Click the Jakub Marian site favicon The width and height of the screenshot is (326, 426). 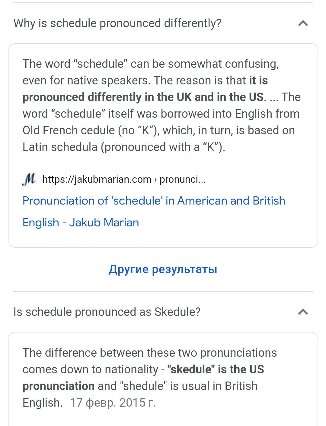point(29,179)
